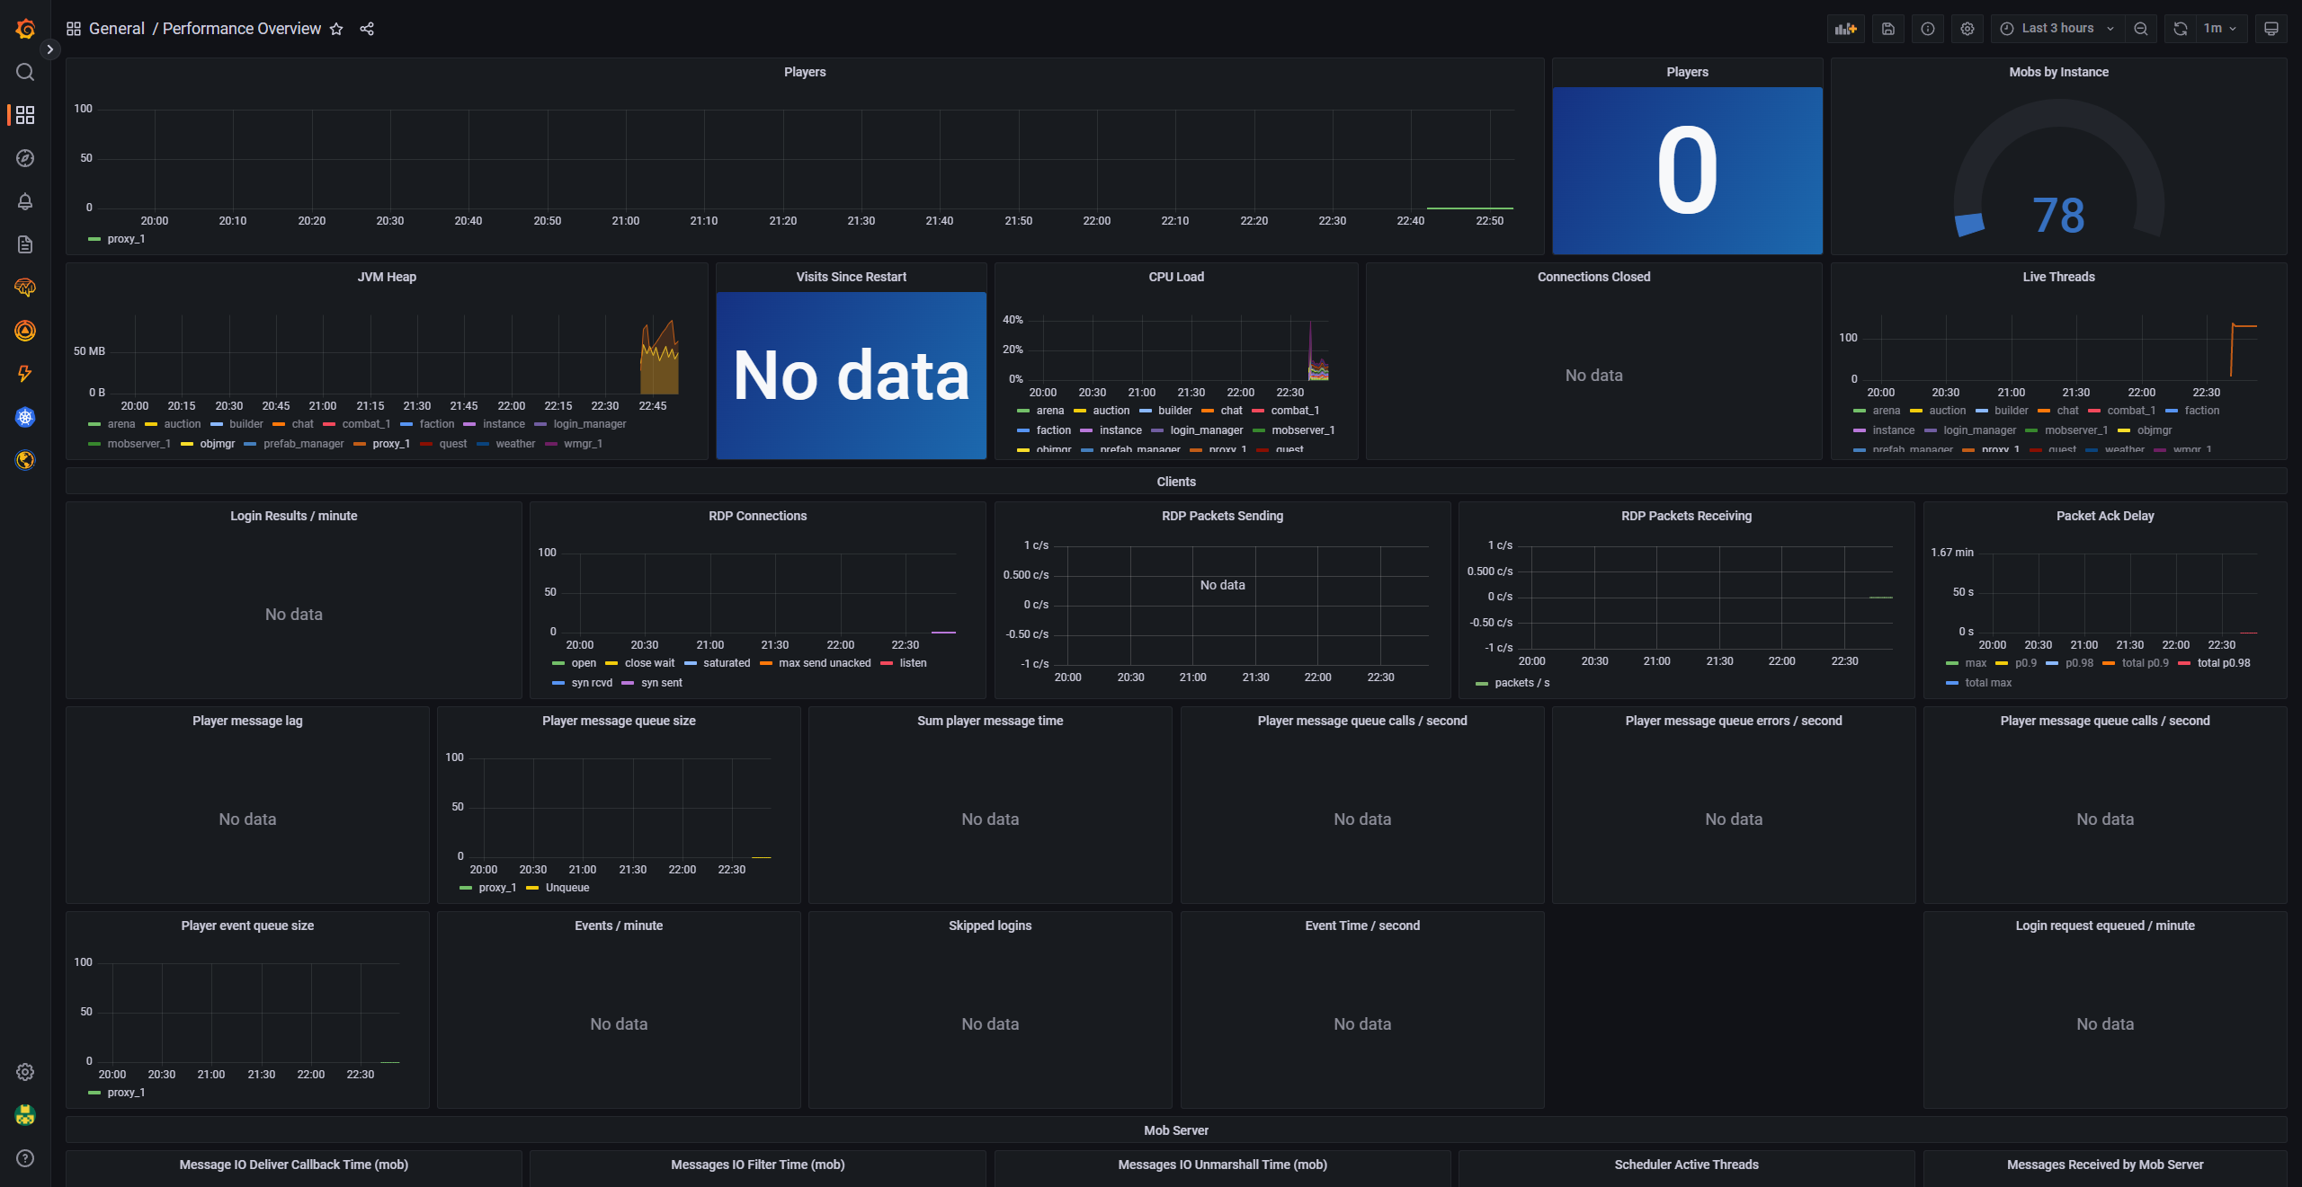Screen dimensions: 2302x1187
Task: Star the Performance Overview dashboard
Action: click(x=336, y=29)
